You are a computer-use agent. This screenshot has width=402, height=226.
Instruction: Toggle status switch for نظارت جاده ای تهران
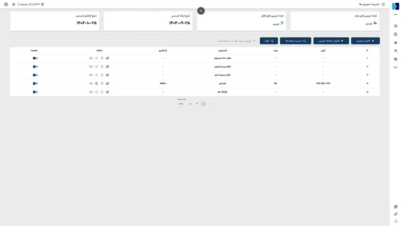(x=35, y=58)
